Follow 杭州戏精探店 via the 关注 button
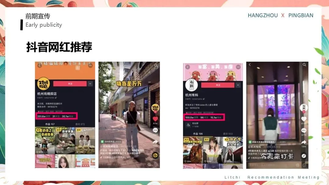This screenshot has width=329, height=185. coord(69,83)
